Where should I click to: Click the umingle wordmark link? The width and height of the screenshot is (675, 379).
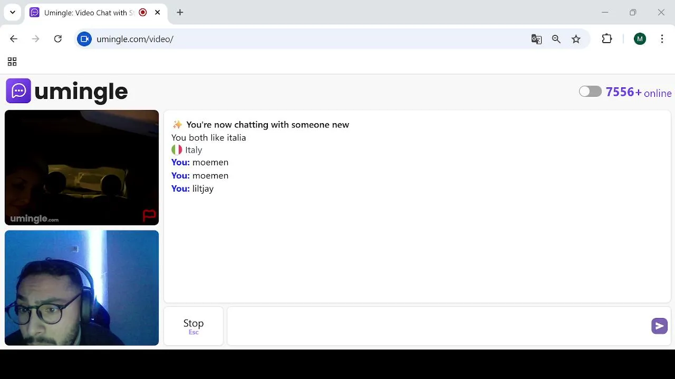click(81, 92)
